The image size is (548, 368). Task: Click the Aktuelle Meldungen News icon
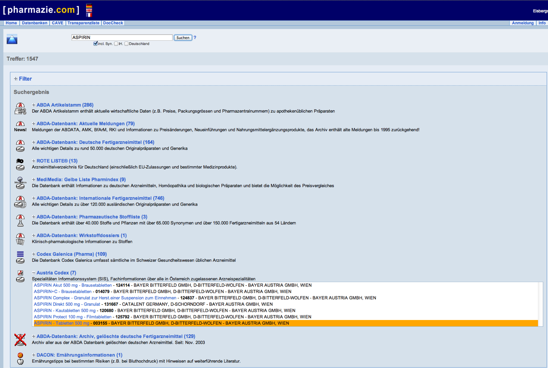pyautogui.click(x=20, y=127)
